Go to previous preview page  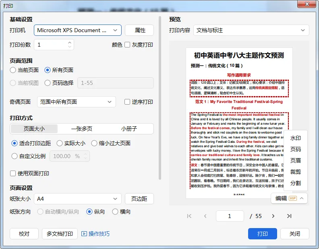(x=205, y=216)
